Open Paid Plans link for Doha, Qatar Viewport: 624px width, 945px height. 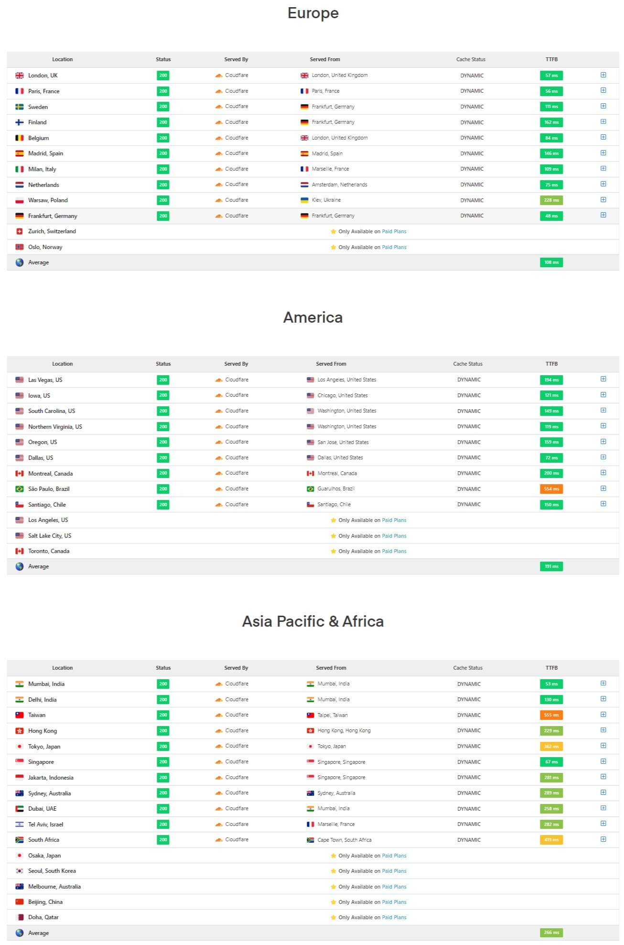click(x=394, y=917)
